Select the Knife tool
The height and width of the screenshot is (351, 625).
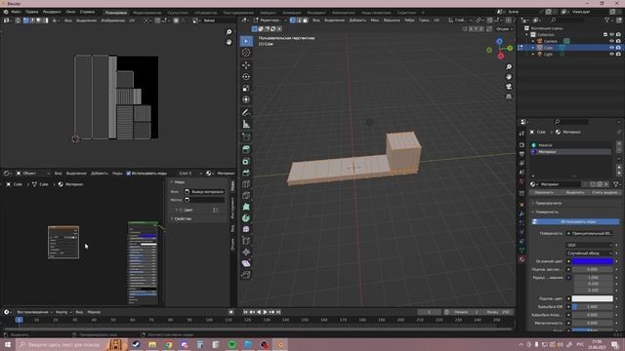(246, 195)
